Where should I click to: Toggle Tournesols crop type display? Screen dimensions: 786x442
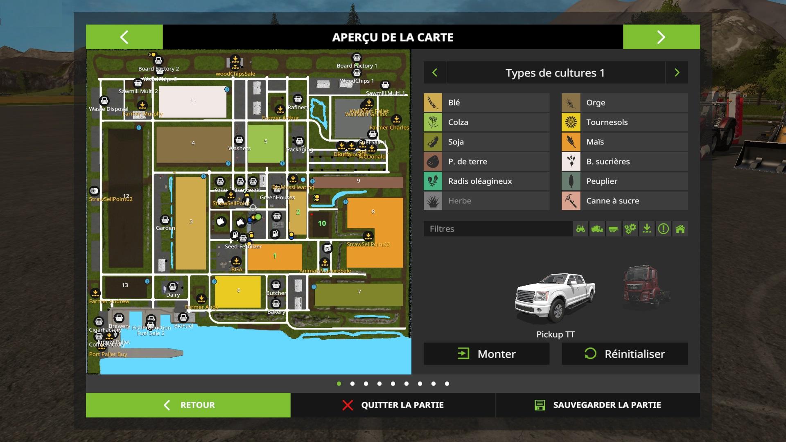pos(624,122)
